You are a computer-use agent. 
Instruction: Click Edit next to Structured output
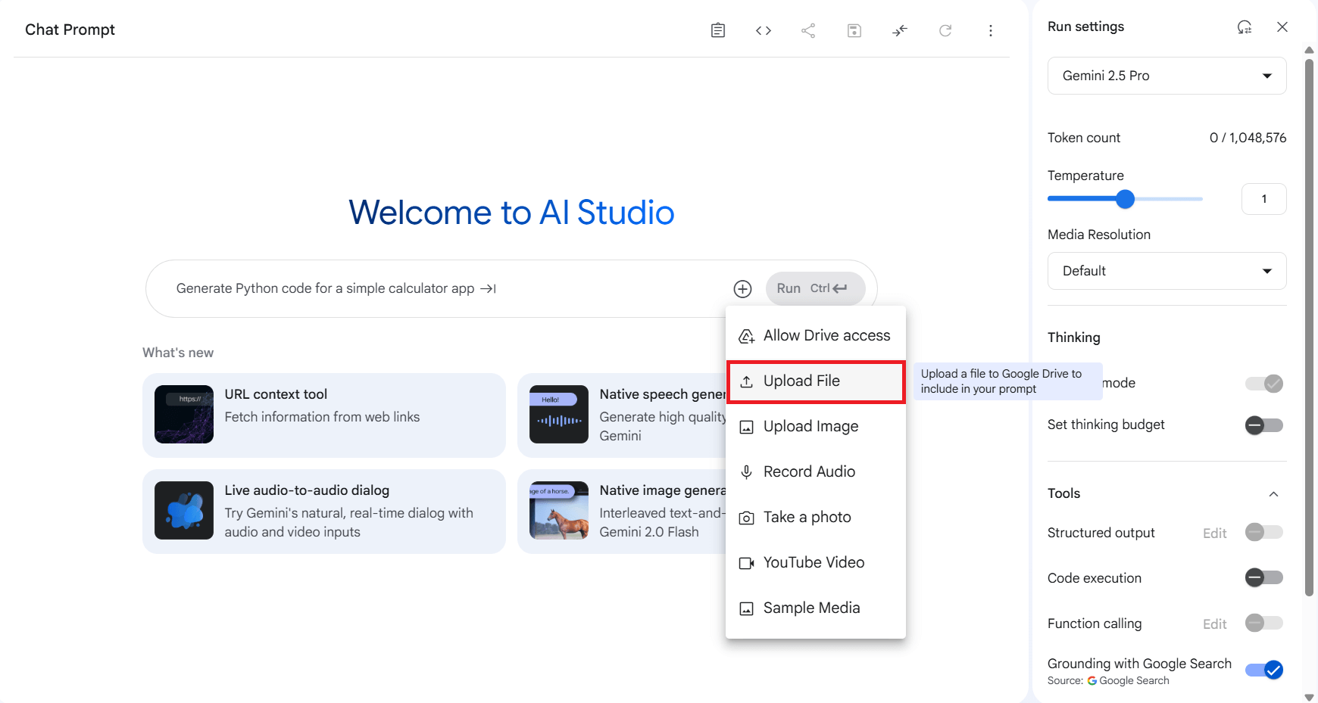click(x=1214, y=533)
